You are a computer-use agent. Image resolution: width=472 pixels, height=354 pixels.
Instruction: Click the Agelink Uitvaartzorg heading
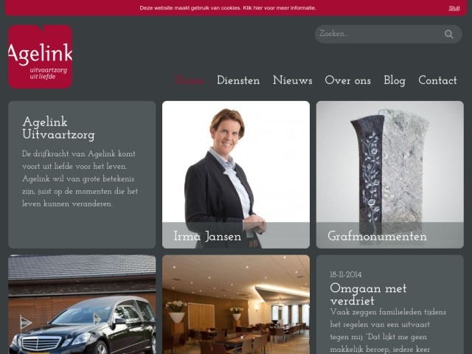point(58,128)
